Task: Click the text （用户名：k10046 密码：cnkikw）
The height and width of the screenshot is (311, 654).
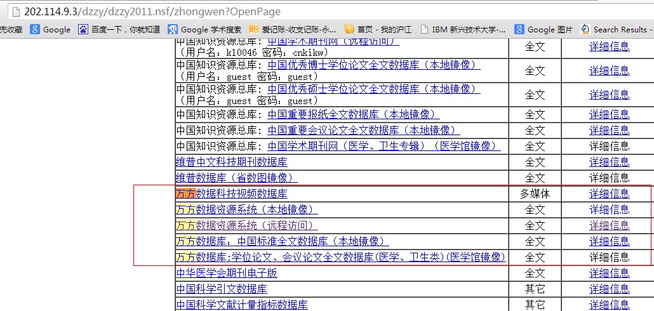Action: 252,53
